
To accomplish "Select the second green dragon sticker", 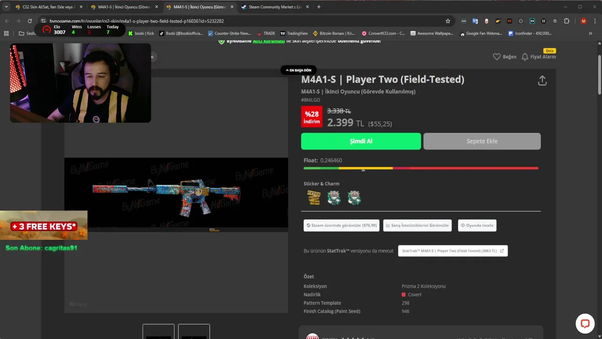I will (x=334, y=198).
